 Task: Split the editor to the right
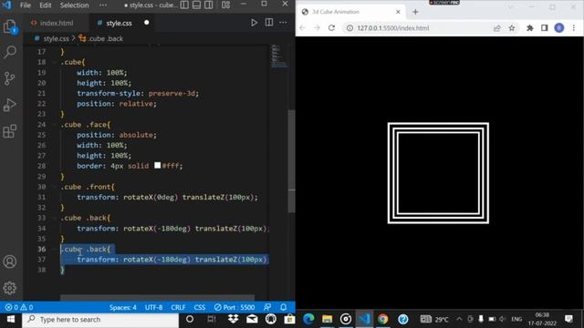269,23
